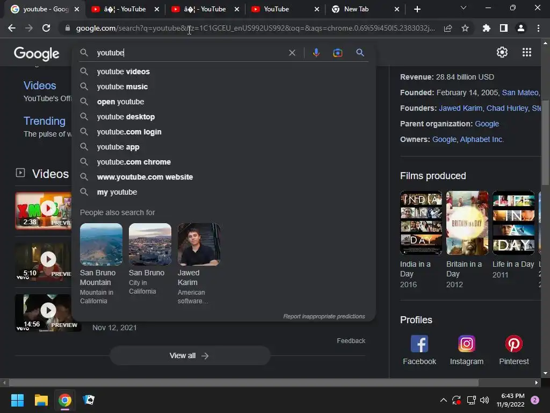
Task: Click the horizontal scrollbar thumb
Action: [243, 382]
